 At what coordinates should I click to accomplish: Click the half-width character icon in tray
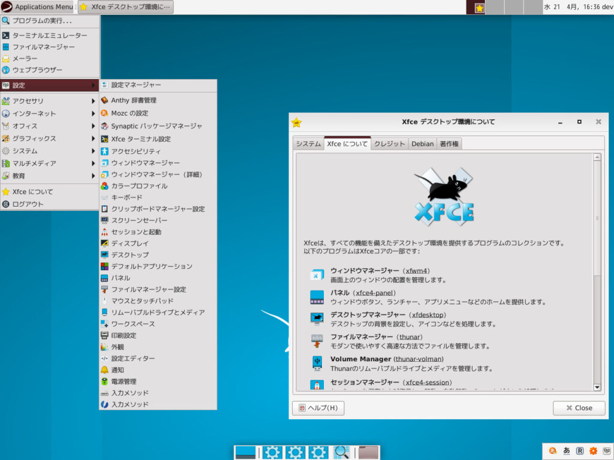click(607, 450)
